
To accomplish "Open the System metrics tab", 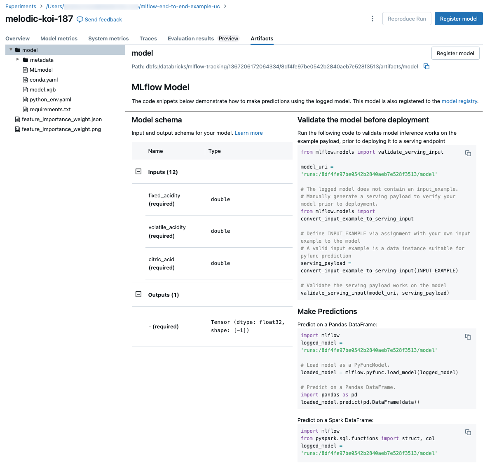I will pyautogui.click(x=108, y=38).
